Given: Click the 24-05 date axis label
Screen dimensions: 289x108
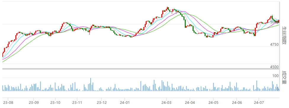Looking at the screenshot, I should [x=213, y=102].
